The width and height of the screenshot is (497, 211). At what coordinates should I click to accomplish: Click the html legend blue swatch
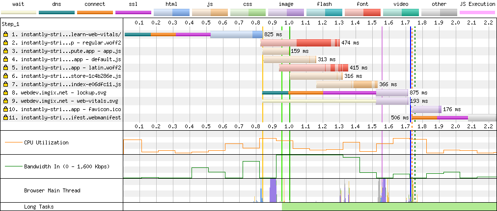point(171,13)
